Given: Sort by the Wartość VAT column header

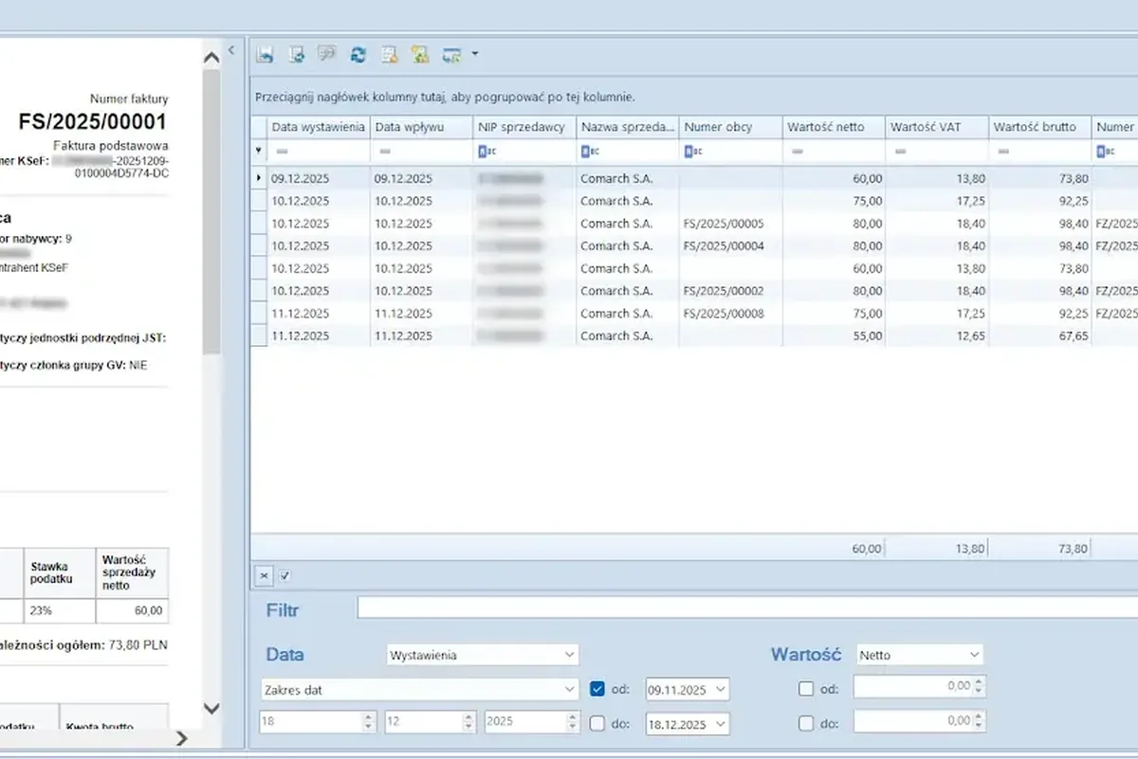Looking at the screenshot, I should [938, 127].
